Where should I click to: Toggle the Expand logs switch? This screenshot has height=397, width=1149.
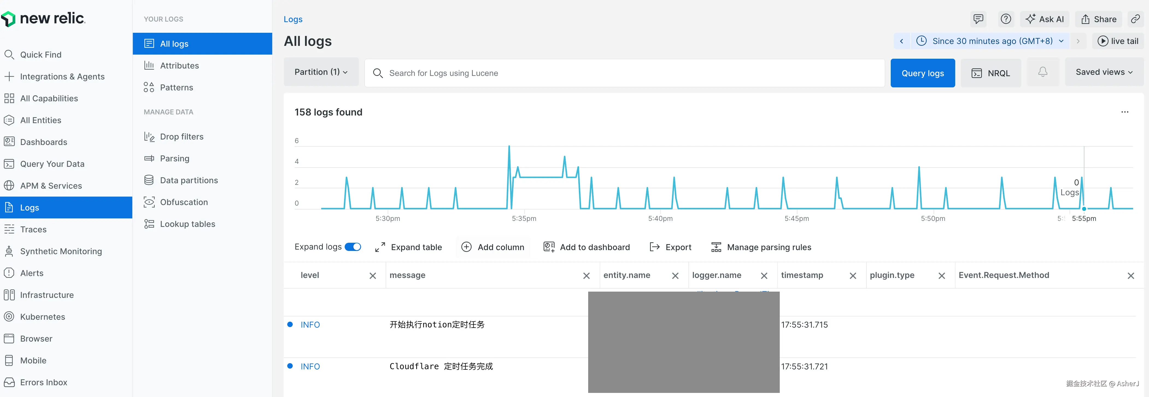coord(353,247)
